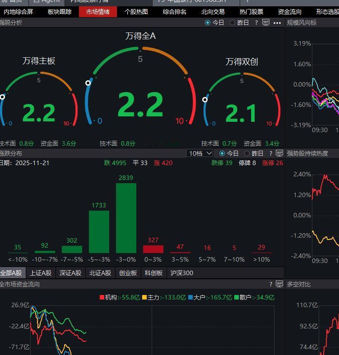The image size is (339, 355).
Task: Select the 深证A股 filter tab
Action: (x=70, y=273)
